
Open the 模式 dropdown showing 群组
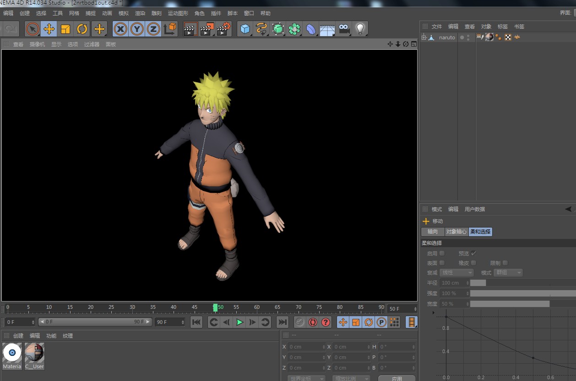coord(508,272)
